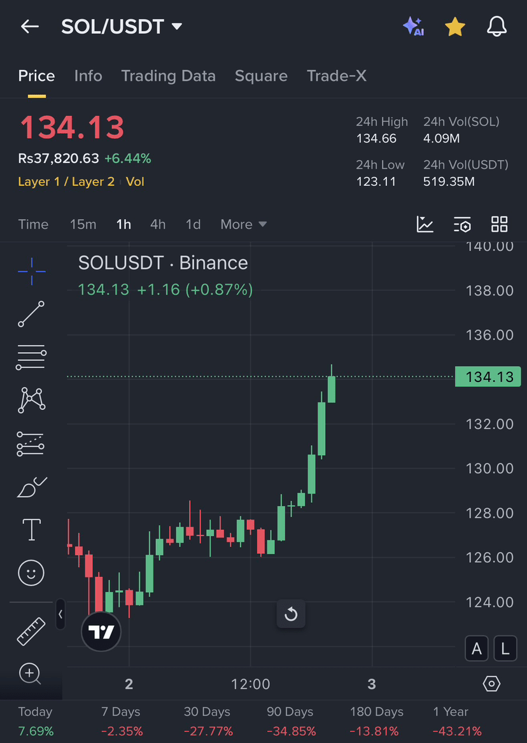This screenshot has height=743, width=527.
Task: Open chart settings hexagon icon
Action: click(x=491, y=684)
